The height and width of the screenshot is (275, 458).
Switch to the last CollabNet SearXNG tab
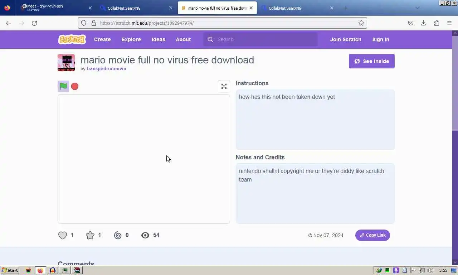pyautogui.click(x=297, y=8)
